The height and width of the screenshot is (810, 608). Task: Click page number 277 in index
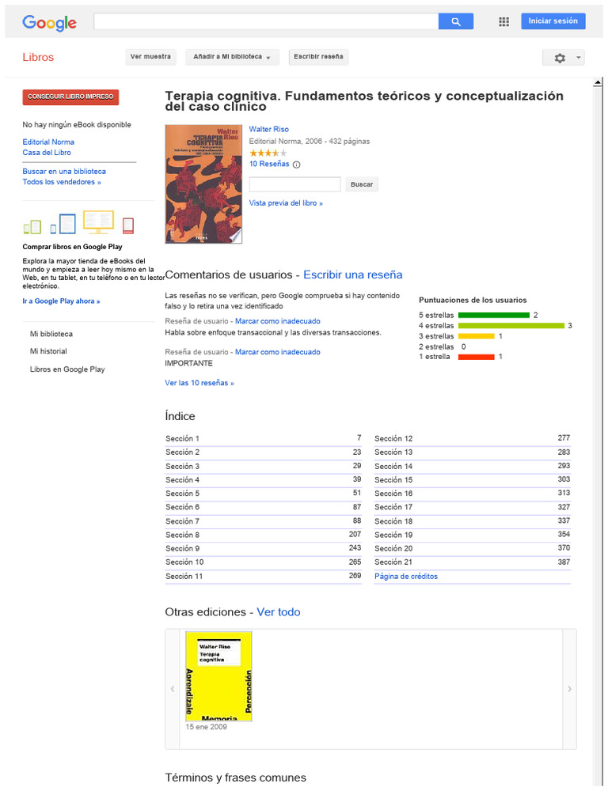point(564,438)
